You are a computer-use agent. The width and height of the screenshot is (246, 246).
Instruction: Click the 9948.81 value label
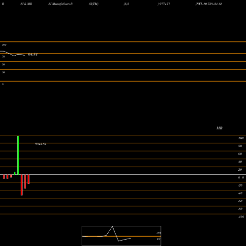(41, 144)
